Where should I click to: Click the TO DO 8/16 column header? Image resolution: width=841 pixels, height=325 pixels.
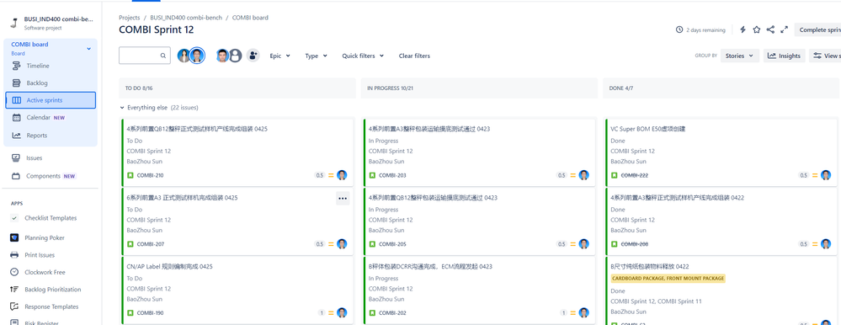pyautogui.click(x=237, y=88)
